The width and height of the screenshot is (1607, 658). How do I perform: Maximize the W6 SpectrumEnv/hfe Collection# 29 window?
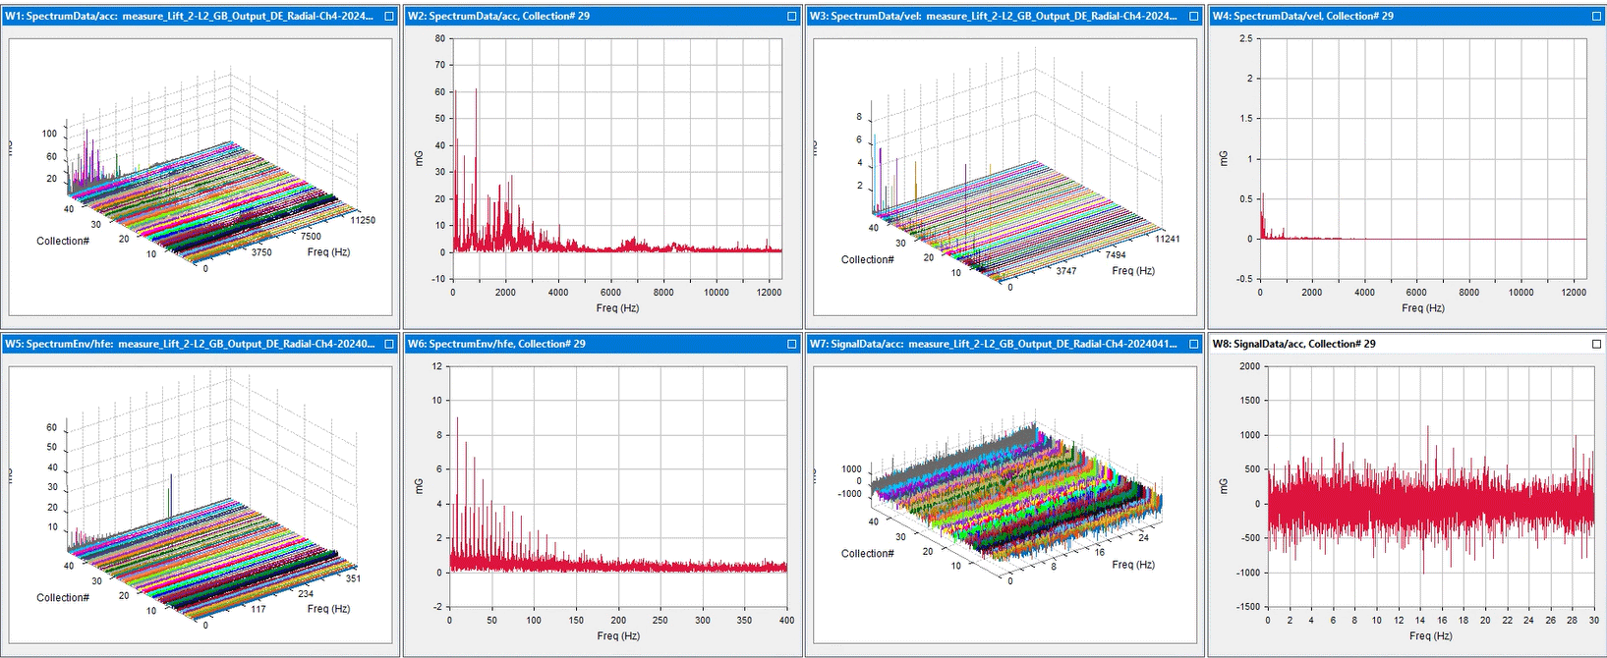(x=792, y=344)
